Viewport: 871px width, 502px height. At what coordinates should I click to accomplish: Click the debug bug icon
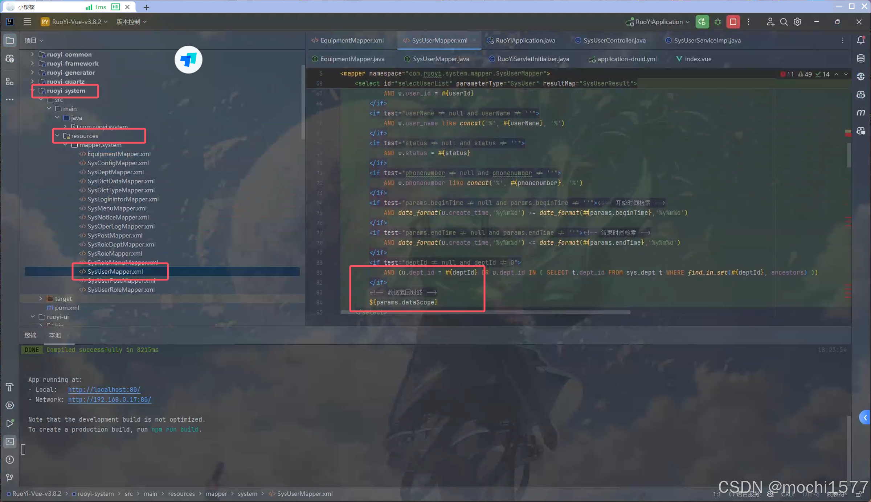click(717, 22)
